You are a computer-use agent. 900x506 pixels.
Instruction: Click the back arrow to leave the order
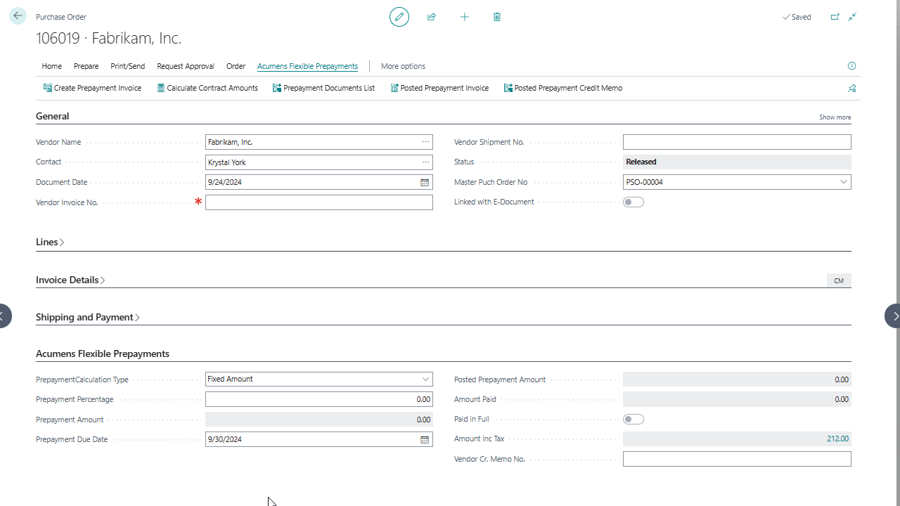click(18, 15)
